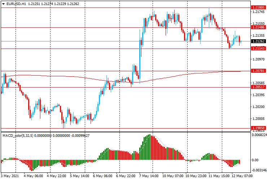Select the 0.0068224 MACD scale value
The image size is (267, 180).
(x=259, y=135)
